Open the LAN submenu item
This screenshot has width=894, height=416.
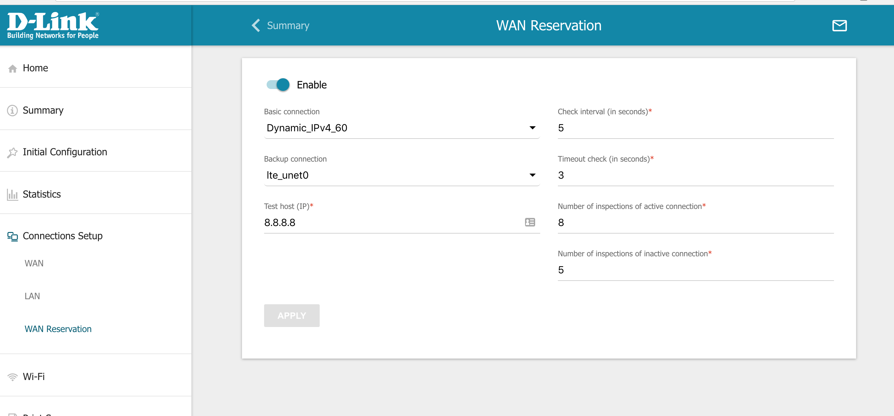pyautogui.click(x=32, y=296)
